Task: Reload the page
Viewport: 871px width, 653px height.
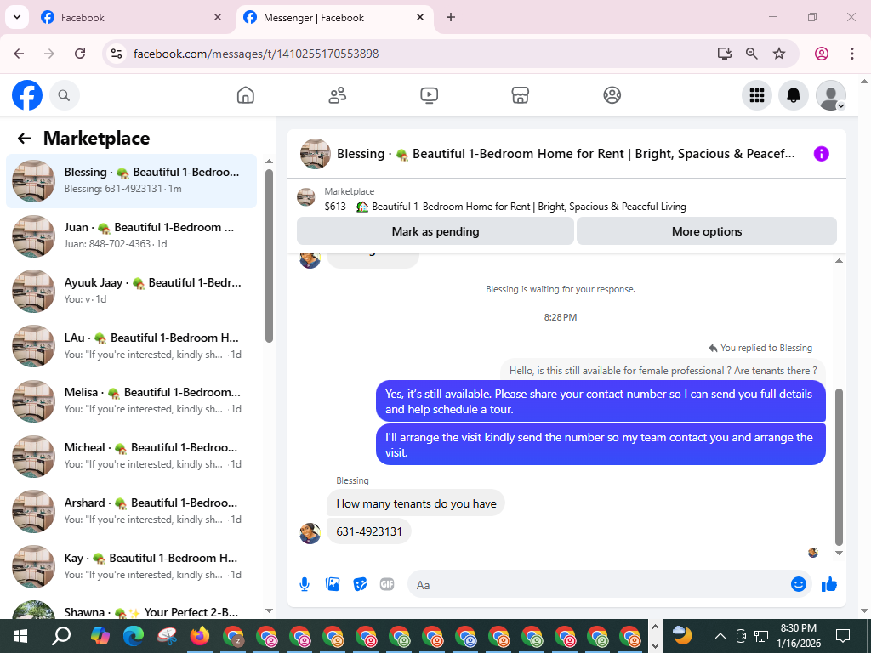Action: [80, 54]
